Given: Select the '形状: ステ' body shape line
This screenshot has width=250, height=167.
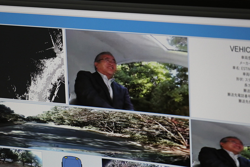Looking at the screenshot, I should point(243,79).
